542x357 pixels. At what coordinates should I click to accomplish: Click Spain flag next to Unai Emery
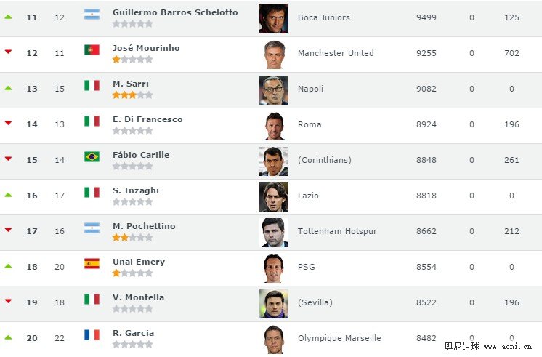(x=92, y=264)
